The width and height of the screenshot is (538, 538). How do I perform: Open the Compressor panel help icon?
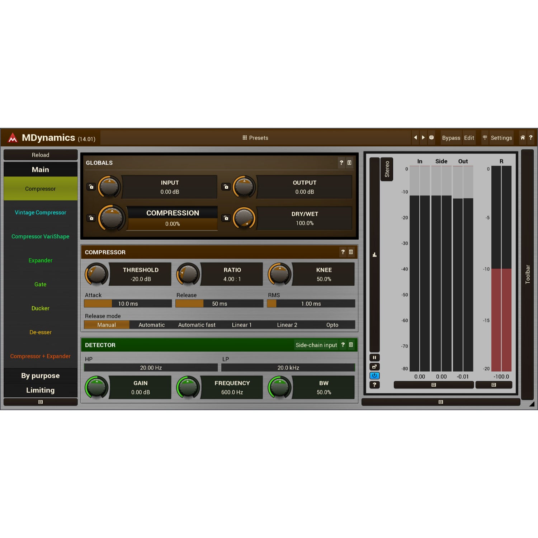click(x=343, y=252)
